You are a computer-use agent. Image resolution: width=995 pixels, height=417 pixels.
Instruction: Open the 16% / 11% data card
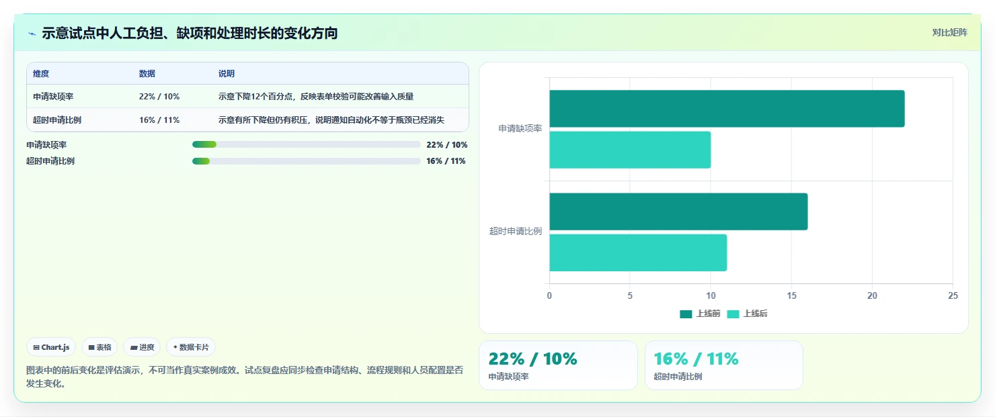724,365
